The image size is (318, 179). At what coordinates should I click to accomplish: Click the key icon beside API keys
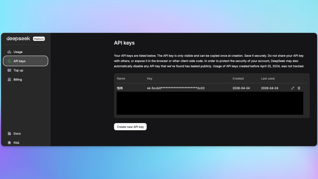[9, 61]
